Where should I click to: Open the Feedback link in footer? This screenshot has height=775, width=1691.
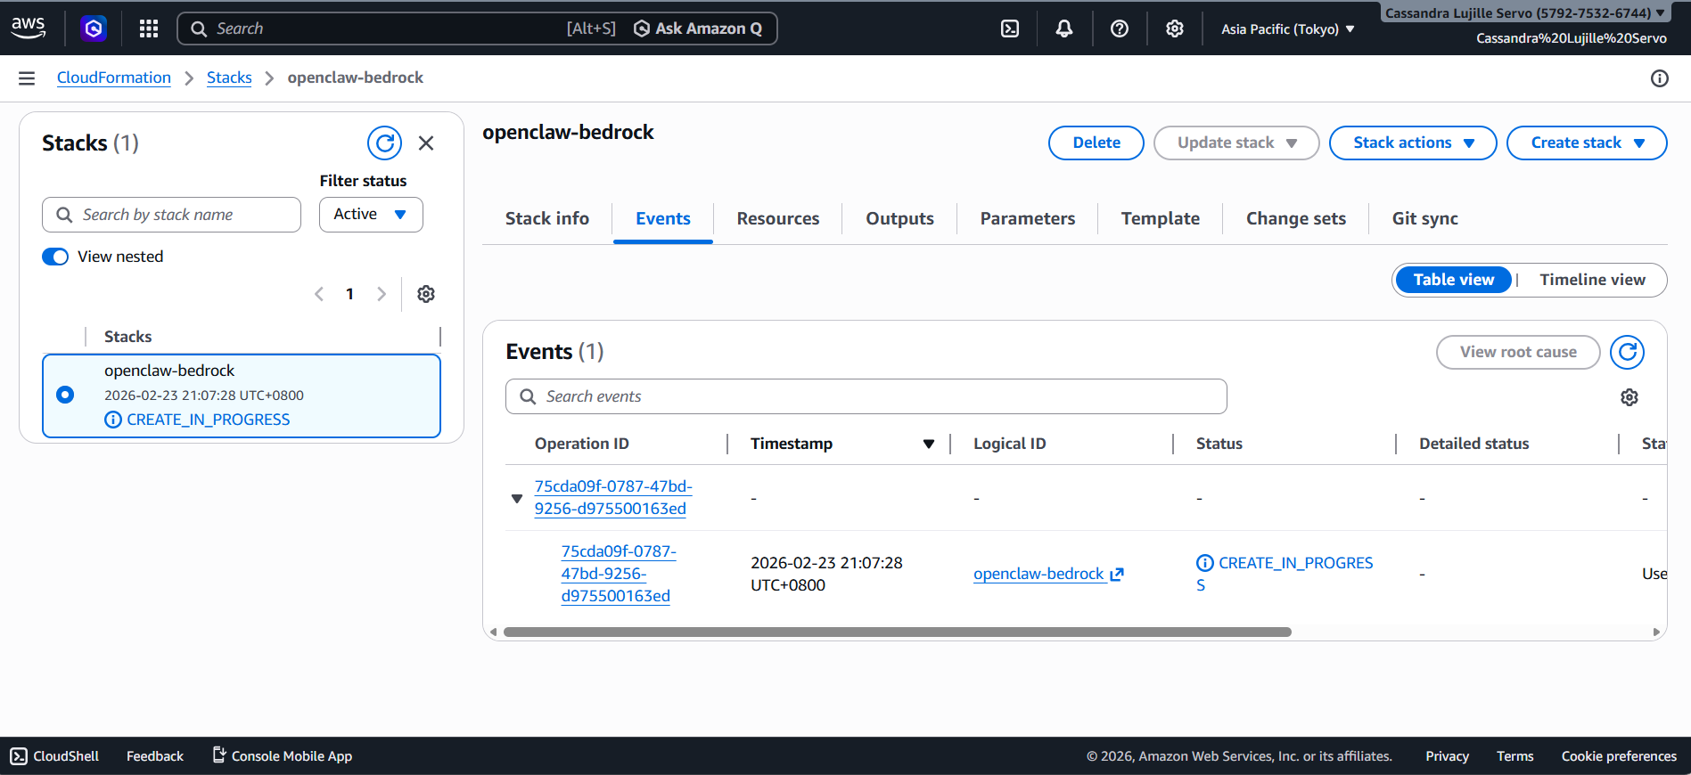(155, 756)
